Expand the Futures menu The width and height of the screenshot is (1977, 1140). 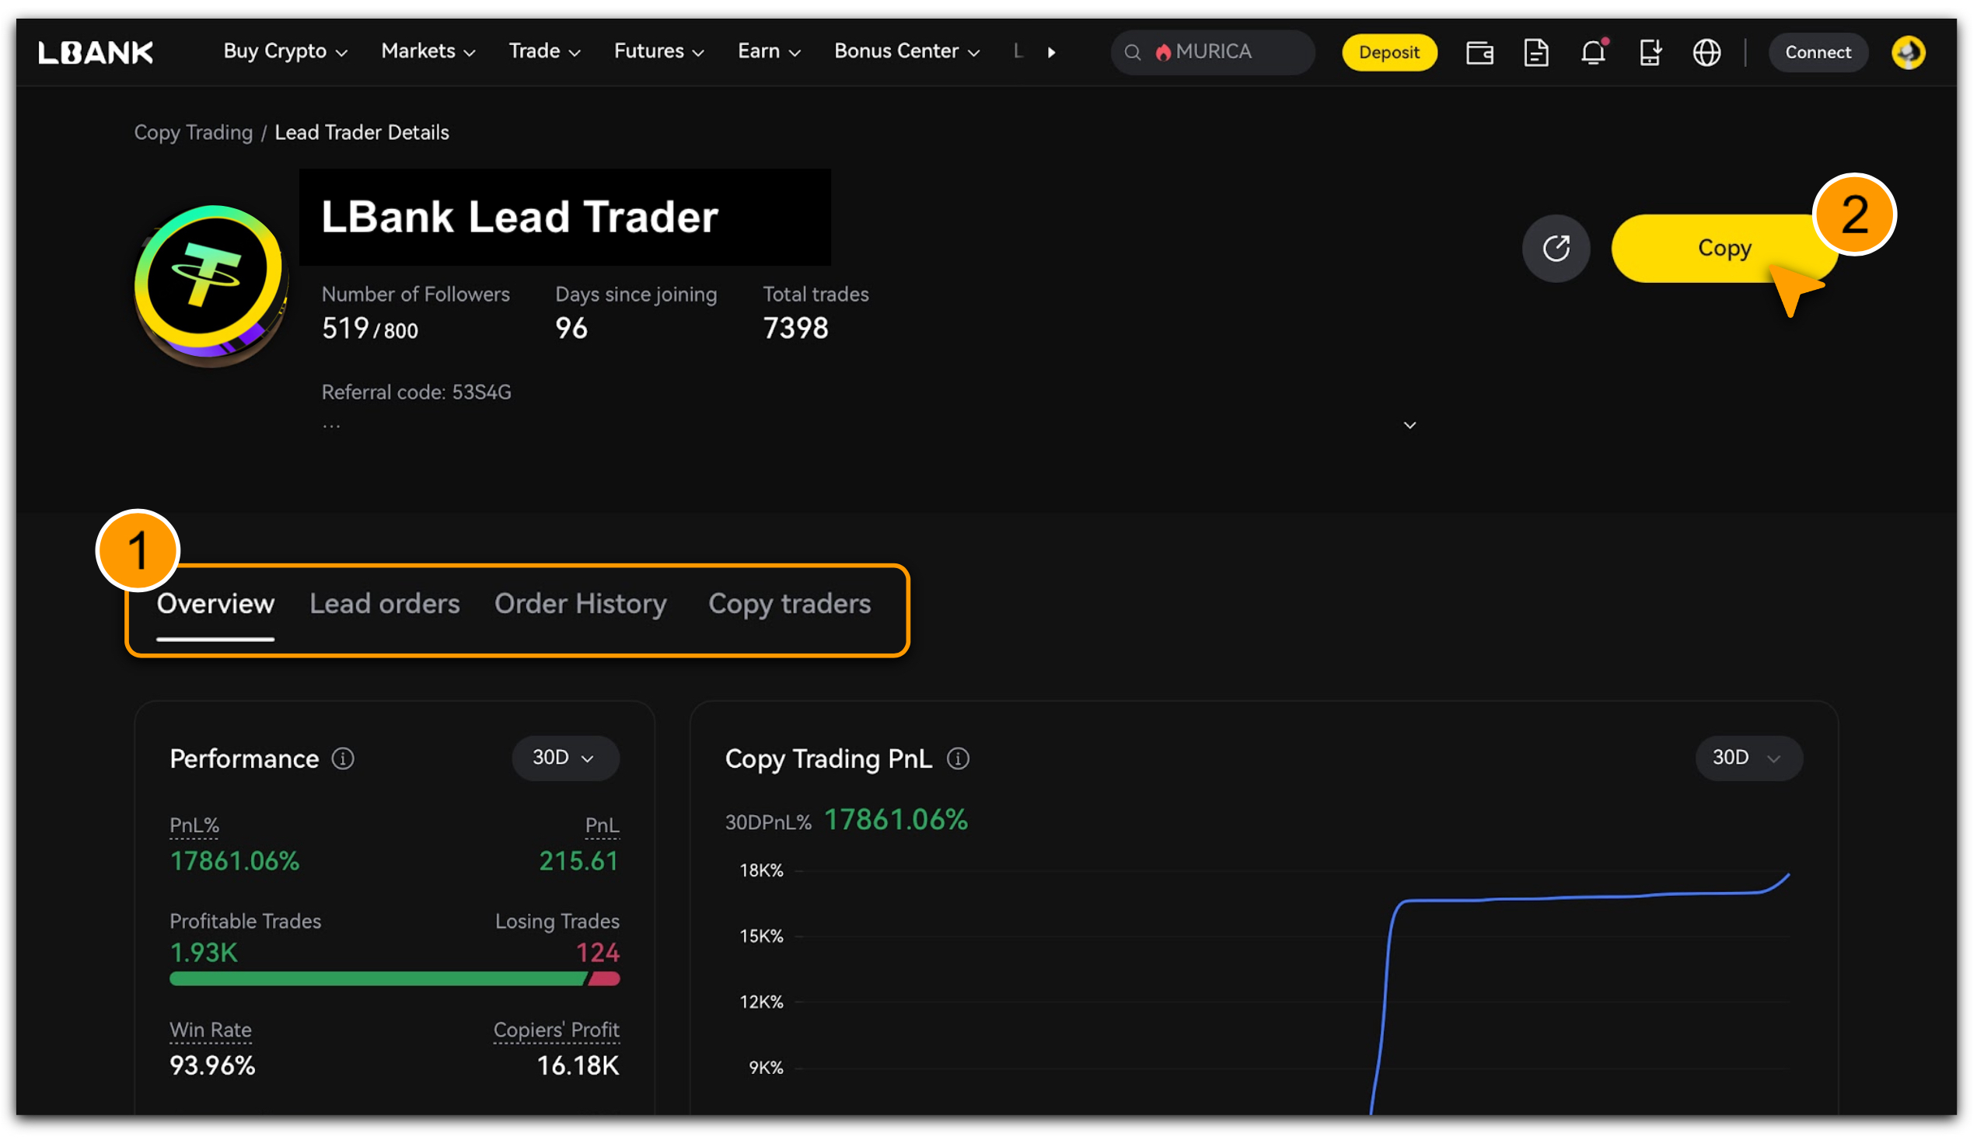click(658, 51)
